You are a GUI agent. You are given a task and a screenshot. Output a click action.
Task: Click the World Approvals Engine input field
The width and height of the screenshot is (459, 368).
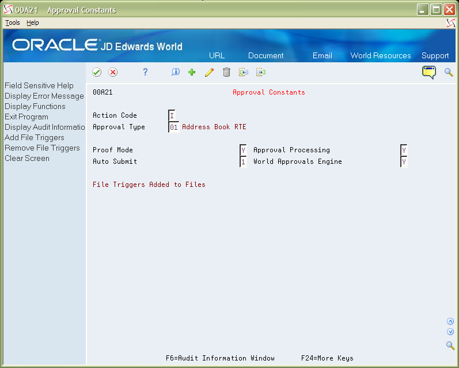pos(404,162)
